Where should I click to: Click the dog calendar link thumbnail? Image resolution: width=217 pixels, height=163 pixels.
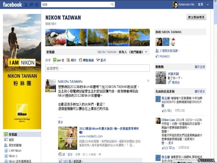click(x=67, y=138)
